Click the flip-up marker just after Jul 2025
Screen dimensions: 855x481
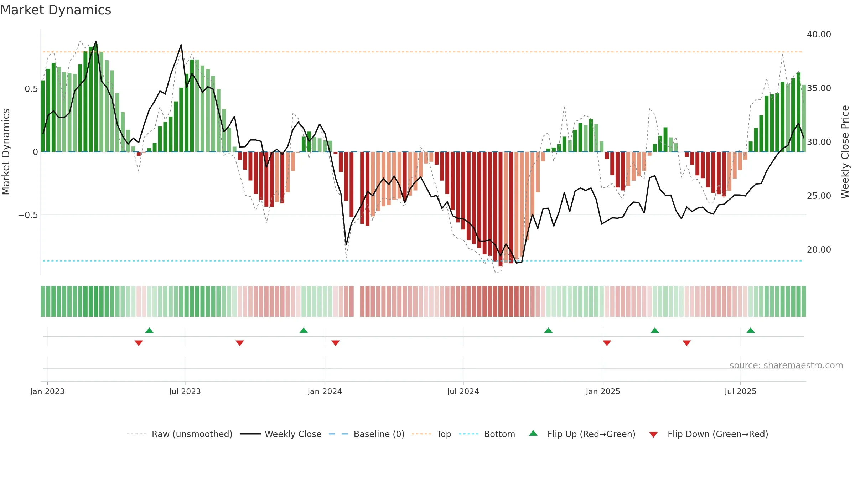[x=751, y=330]
